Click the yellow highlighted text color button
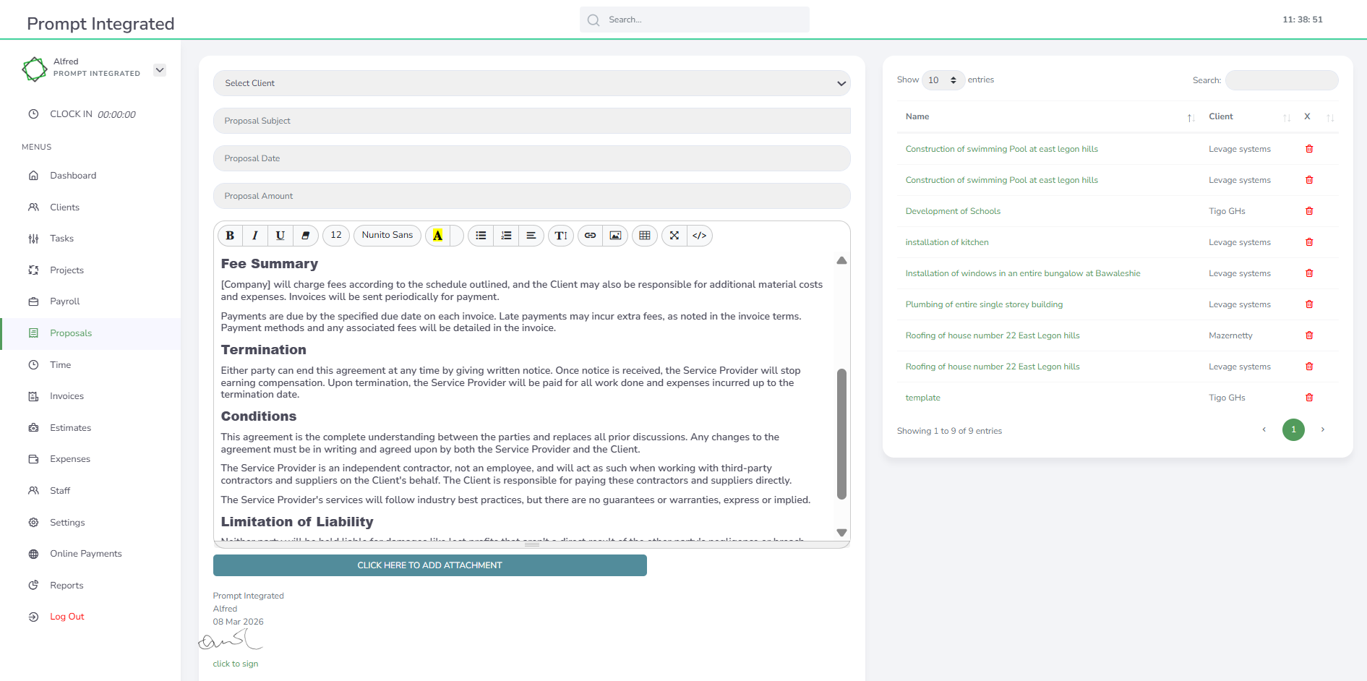 [437, 236]
